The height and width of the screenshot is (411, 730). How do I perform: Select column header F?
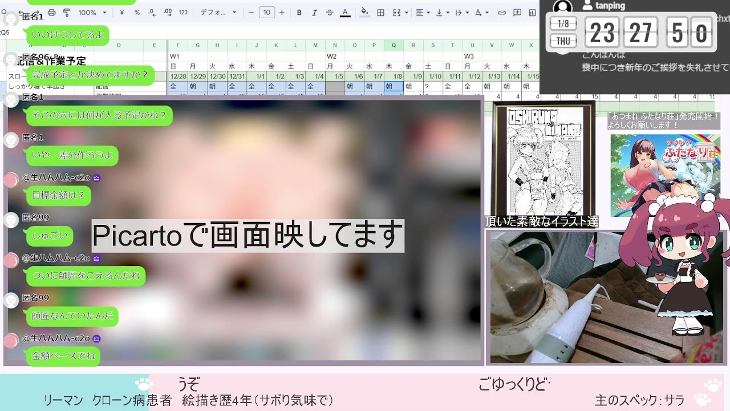(177, 45)
